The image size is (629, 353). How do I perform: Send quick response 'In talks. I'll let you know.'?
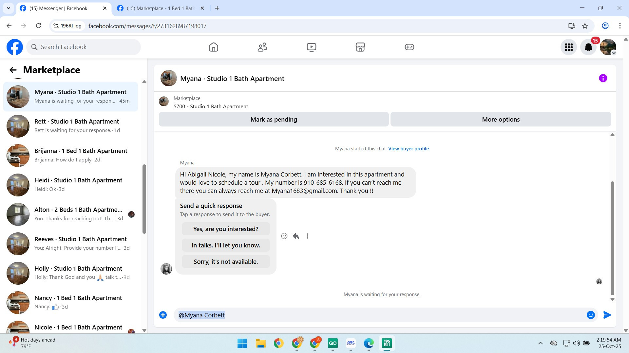[x=226, y=245]
